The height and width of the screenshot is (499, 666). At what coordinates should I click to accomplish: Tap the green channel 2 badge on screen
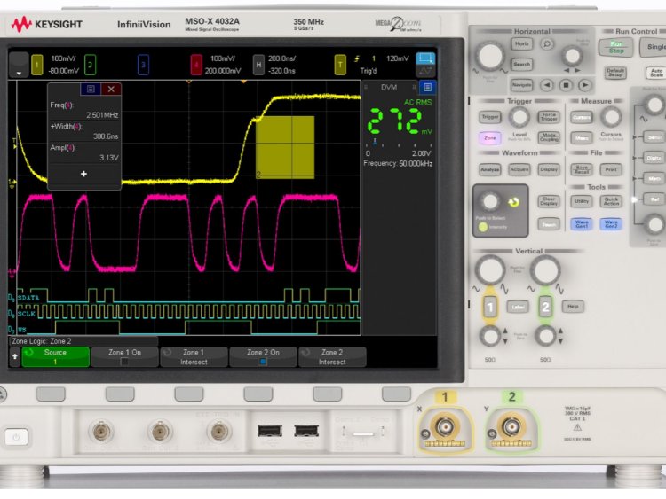click(90, 66)
